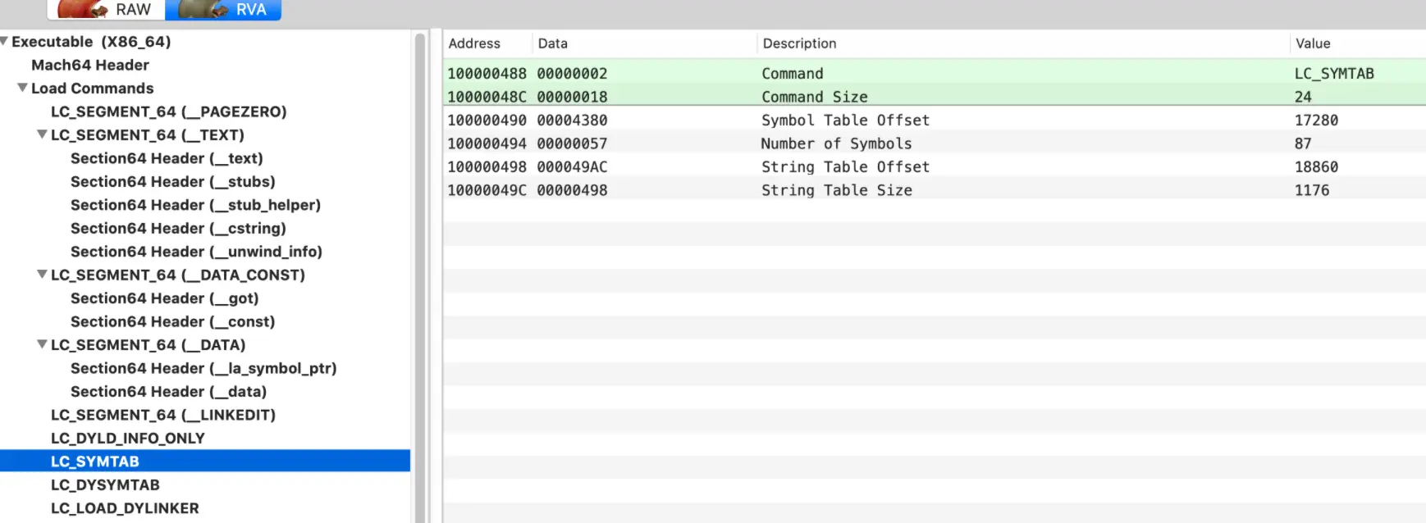Collapse the LC_SEGMENT_64 (__DATA_CONST) triangle
Image resolution: width=1426 pixels, height=523 pixels.
(42, 275)
